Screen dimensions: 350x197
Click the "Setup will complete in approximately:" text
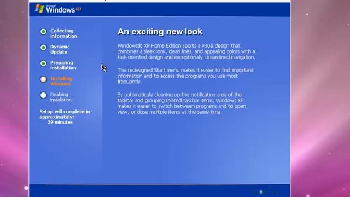coord(65,114)
